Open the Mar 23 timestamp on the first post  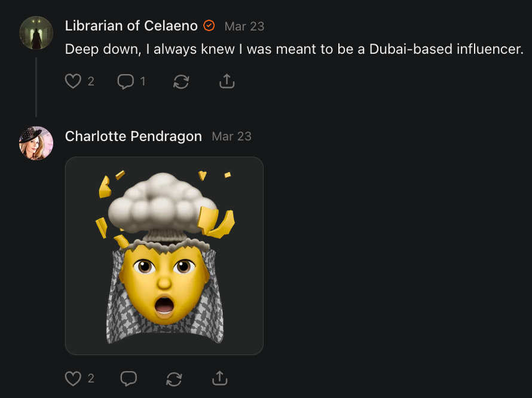tap(244, 26)
